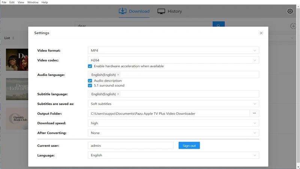Click the vertical scrollbar down arrow
The width and height of the screenshot is (300, 169).
pyautogui.click(x=298, y=167)
